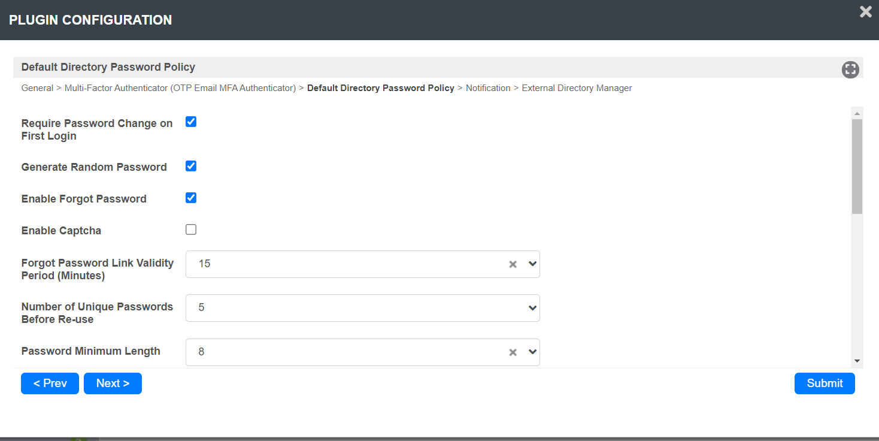Click the Submit button
Image resolution: width=879 pixels, height=441 pixels.
(x=825, y=383)
